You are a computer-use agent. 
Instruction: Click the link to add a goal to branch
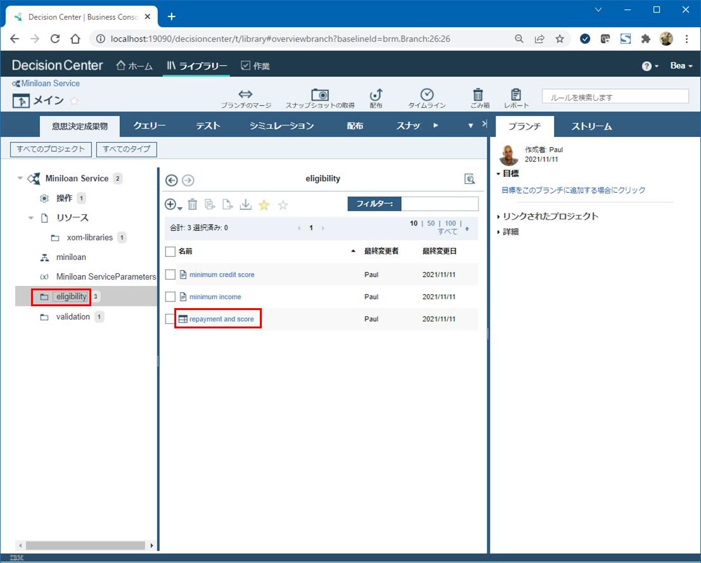(573, 190)
